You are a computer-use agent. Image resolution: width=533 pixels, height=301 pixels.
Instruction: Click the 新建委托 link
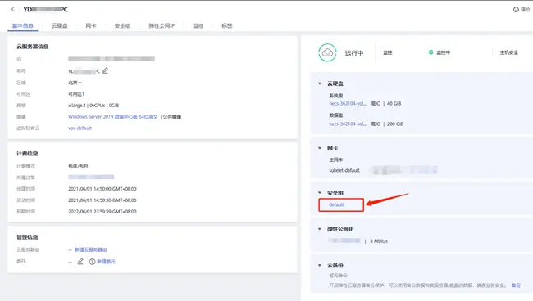(106, 262)
